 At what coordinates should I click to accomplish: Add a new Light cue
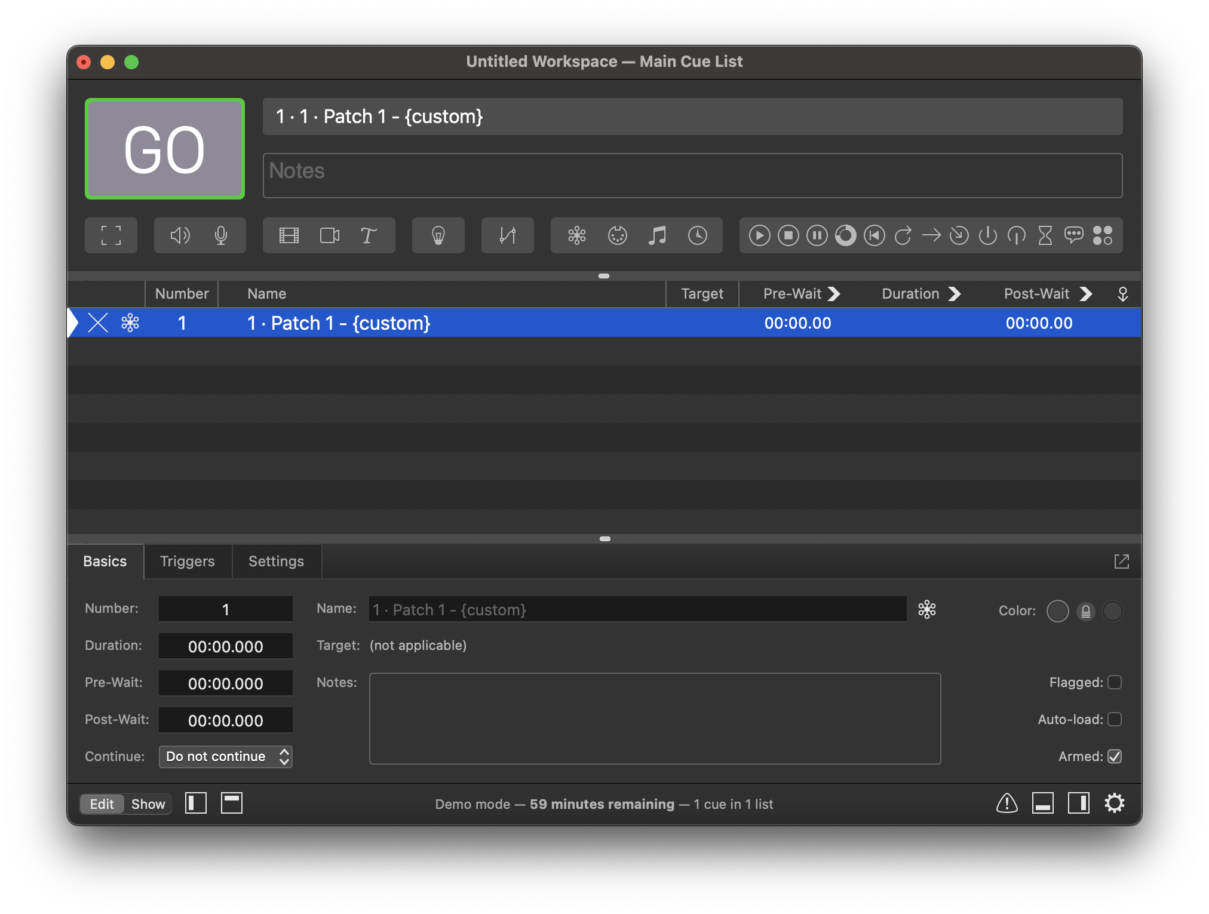tap(438, 235)
